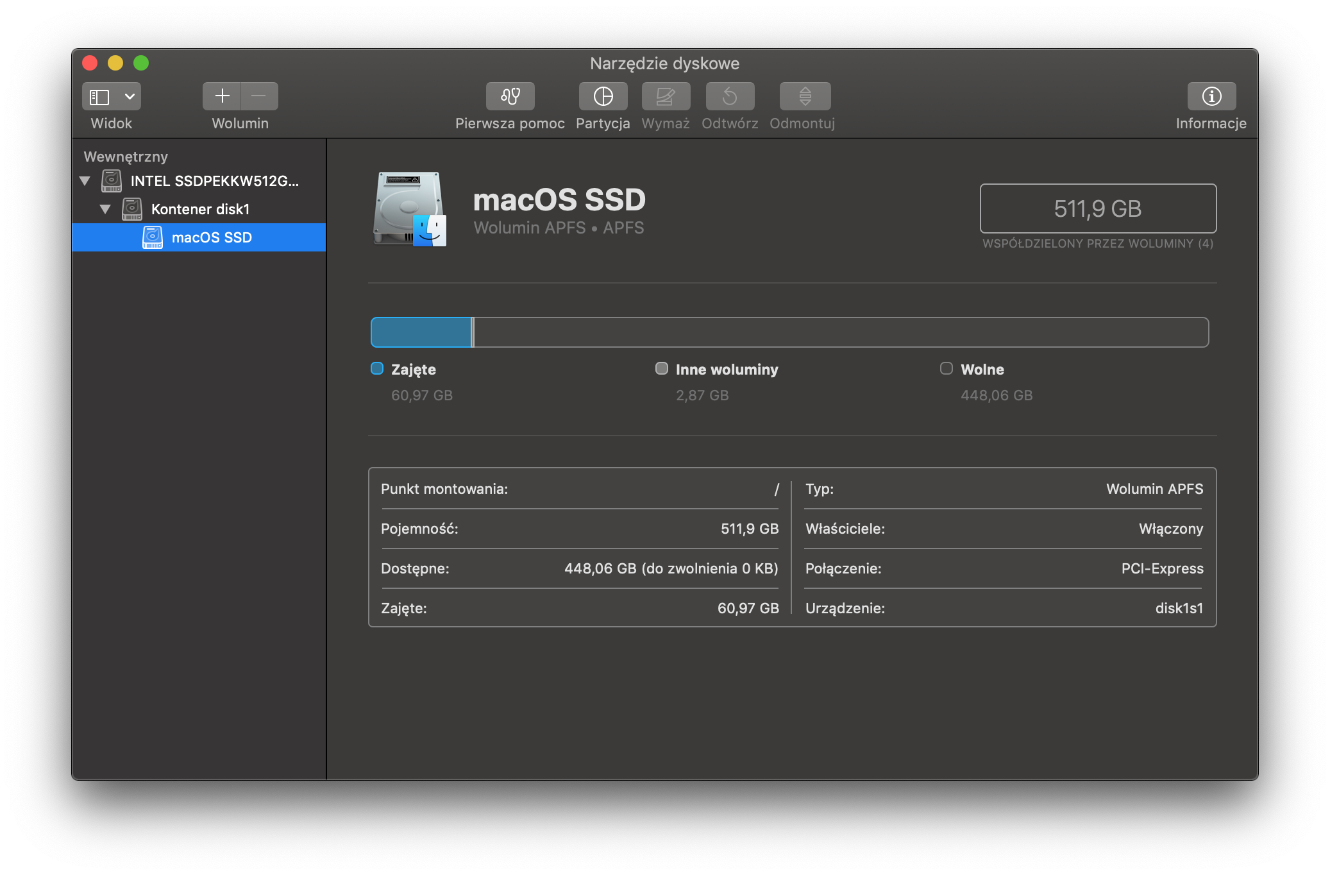
Task: Click the macOS SSD title heading
Action: click(559, 200)
